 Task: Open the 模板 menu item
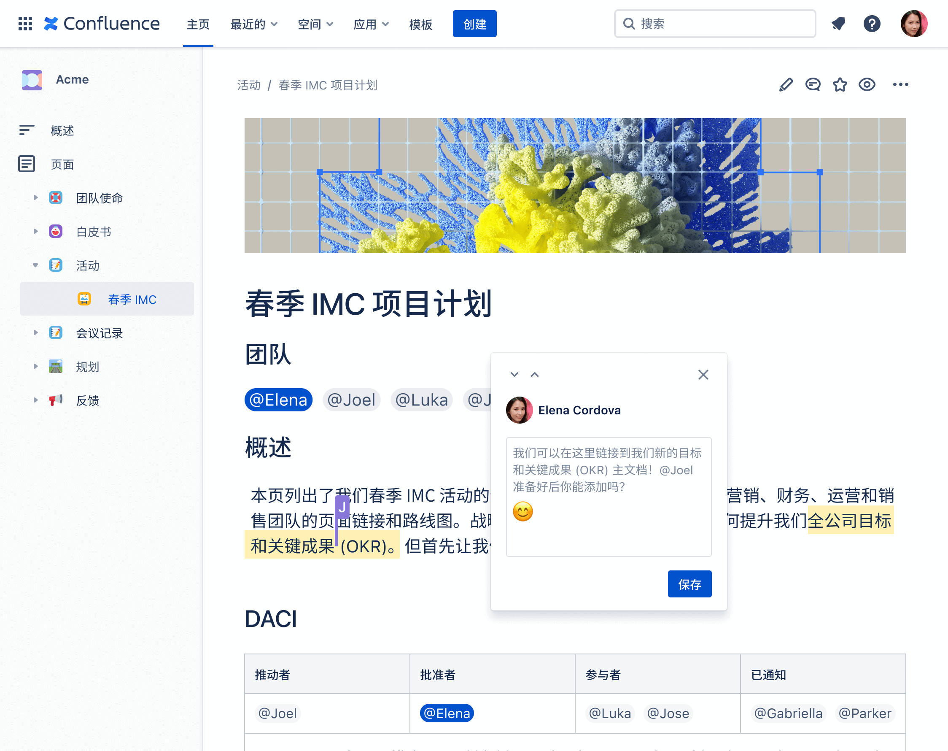click(x=420, y=24)
